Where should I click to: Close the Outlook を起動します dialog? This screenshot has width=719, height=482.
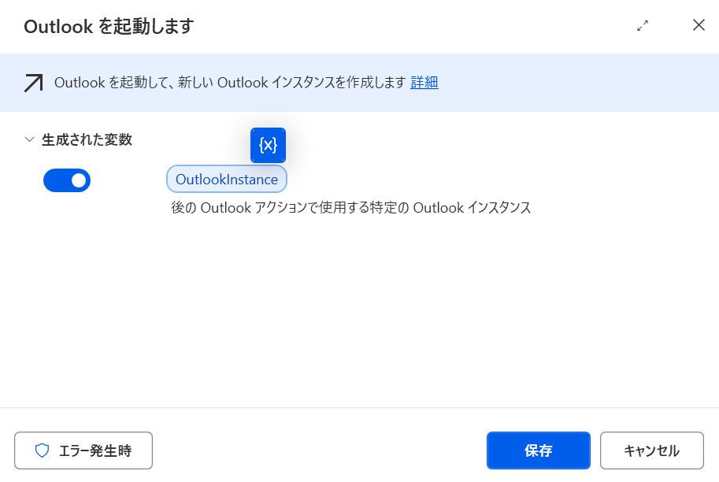pyautogui.click(x=699, y=24)
